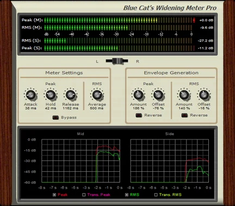The image size is (235, 206).
Task: Click the Peak Release knob
Action: (71, 95)
